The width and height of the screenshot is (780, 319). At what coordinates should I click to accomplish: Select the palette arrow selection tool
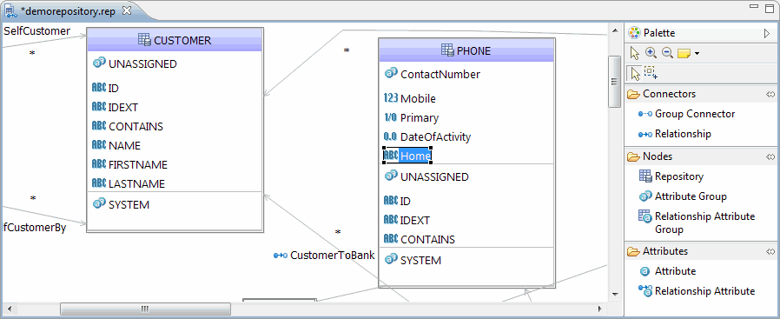click(634, 53)
